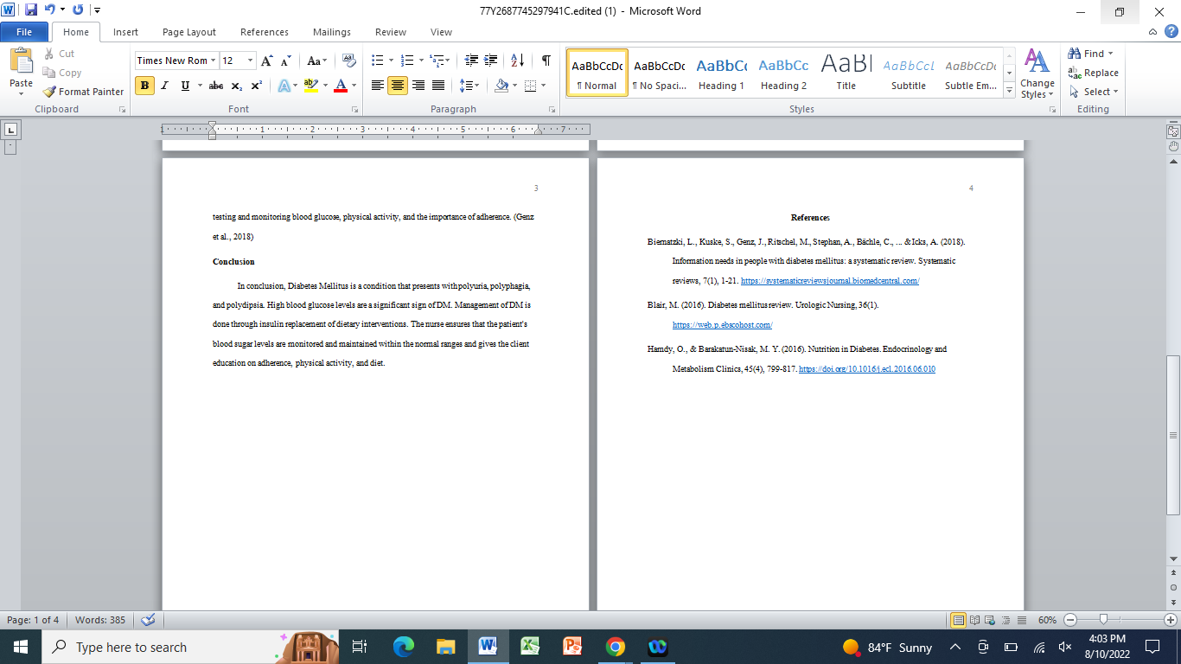1181x664 pixels.
Task: Click the Text Effects icon
Action: pyautogui.click(x=284, y=86)
